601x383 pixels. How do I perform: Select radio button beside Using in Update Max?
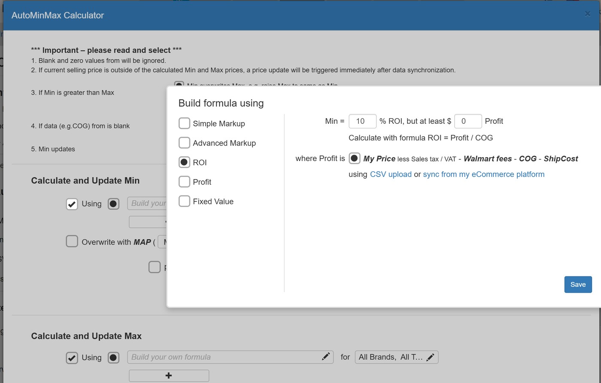click(x=113, y=358)
